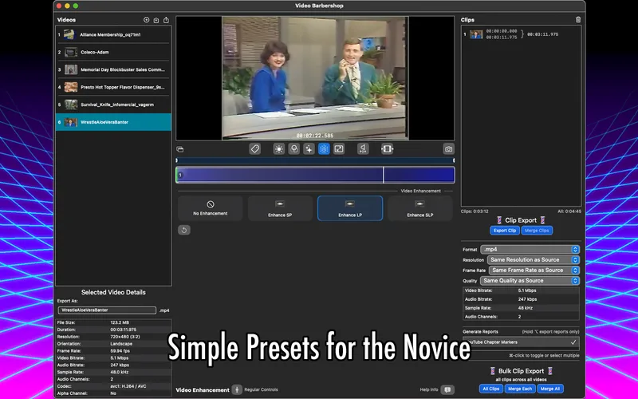Image resolution: width=638 pixels, height=399 pixels.
Task: Click the Help Info speech bubble icon
Action: pos(447,389)
